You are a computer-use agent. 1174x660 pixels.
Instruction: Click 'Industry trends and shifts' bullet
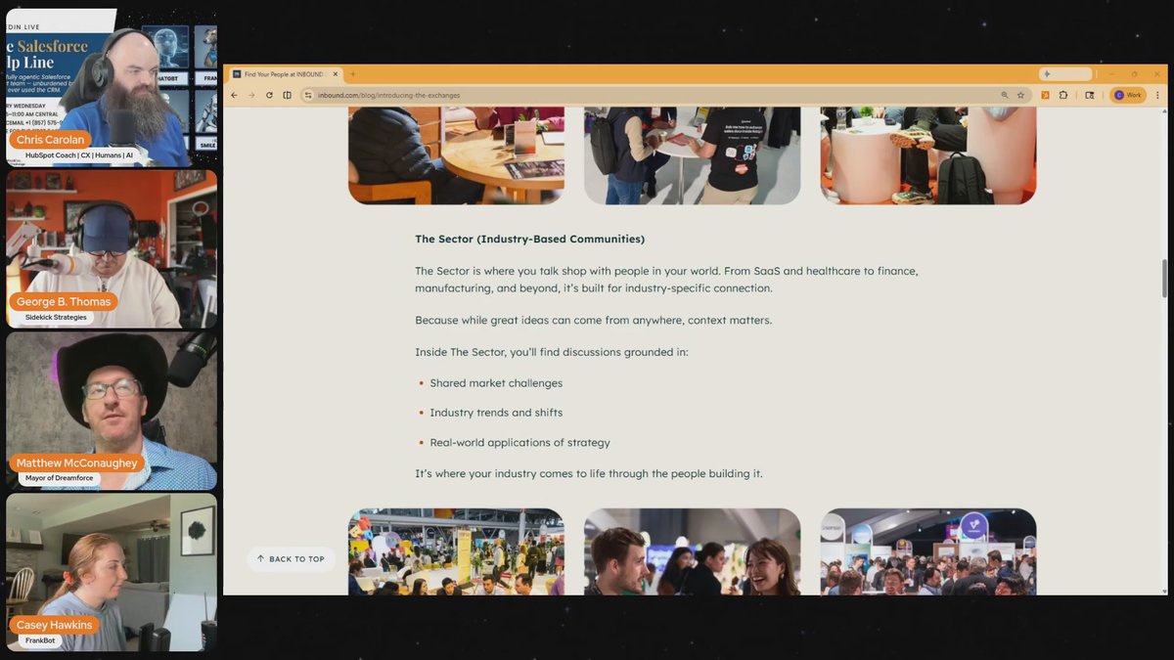[496, 413]
